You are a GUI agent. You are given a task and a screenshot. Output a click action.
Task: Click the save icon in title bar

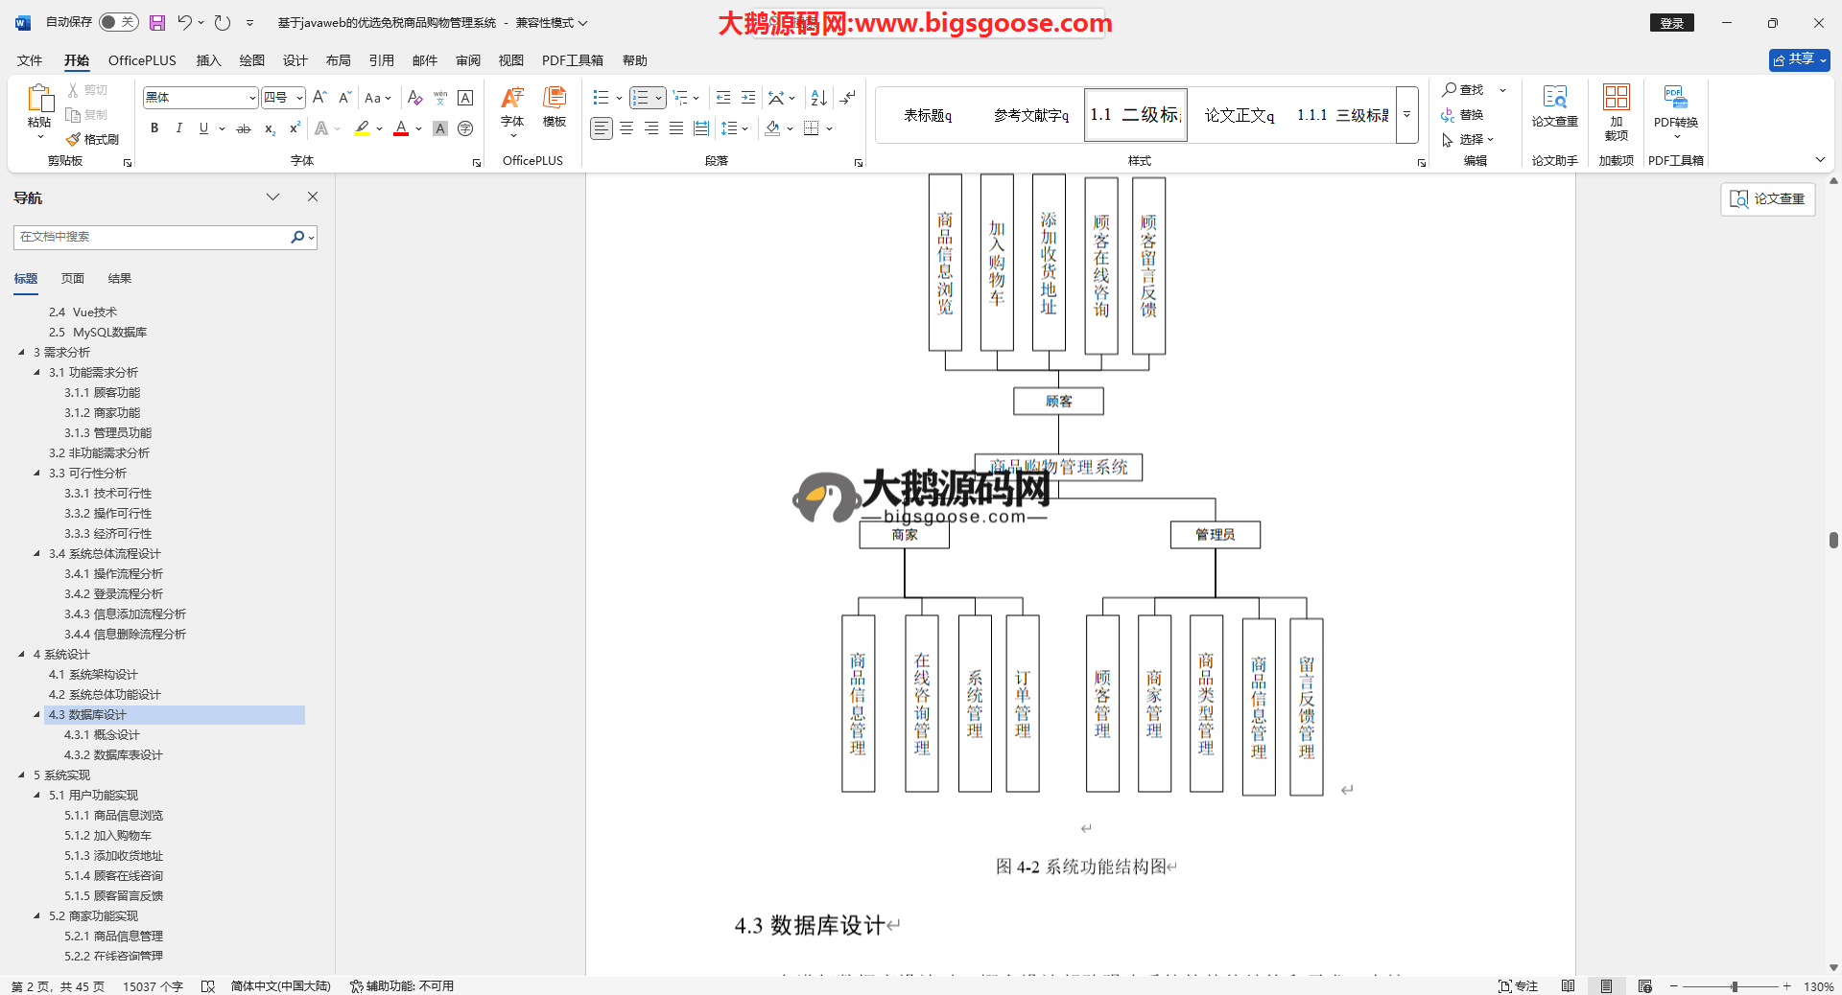click(x=157, y=22)
